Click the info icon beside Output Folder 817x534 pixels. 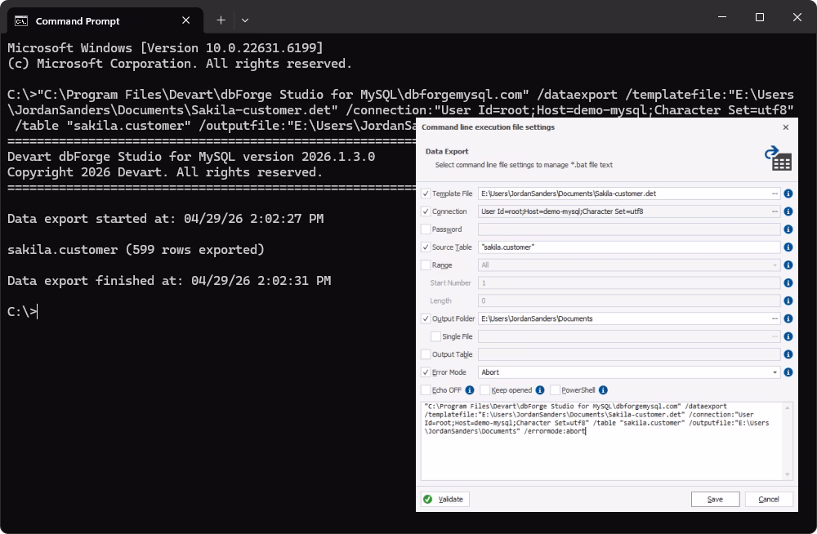(x=788, y=318)
